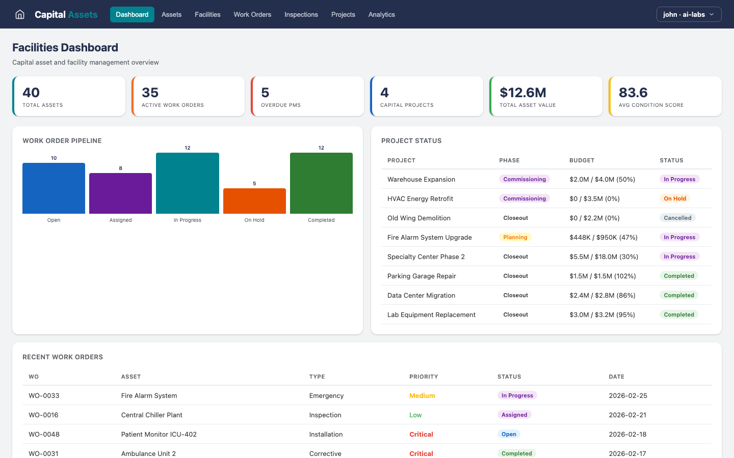
Task: Click the Commissioning phase pill for Warehouse Expansion
Action: (x=525, y=179)
